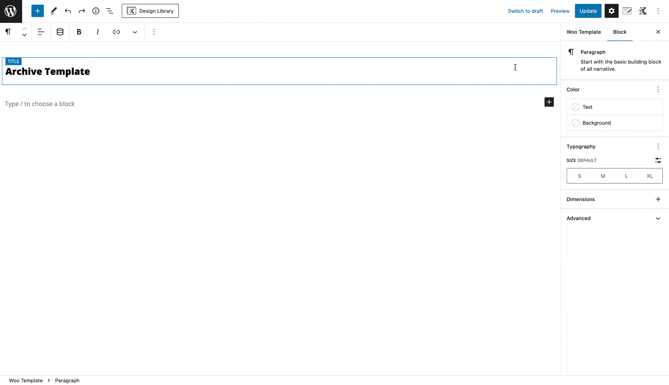This screenshot has width=669, height=385.
Task: Switch to the Woo Template tab
Action: [584, 32]
